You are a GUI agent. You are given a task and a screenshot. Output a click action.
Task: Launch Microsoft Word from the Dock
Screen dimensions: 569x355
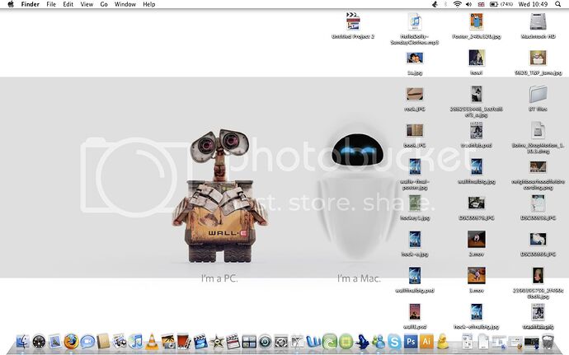tap(313, 341)
